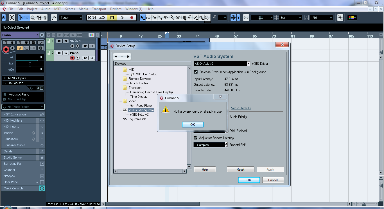The width and height of the screenshot is (384, 209).
Task: Choose the Draw pencil tool
Action: (189, 18)
